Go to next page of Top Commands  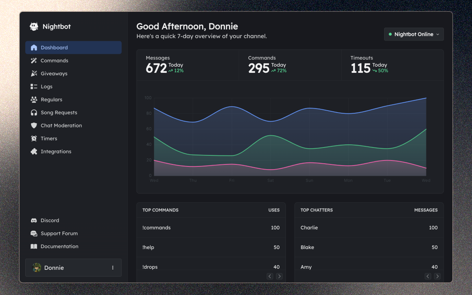click(279, 277)
